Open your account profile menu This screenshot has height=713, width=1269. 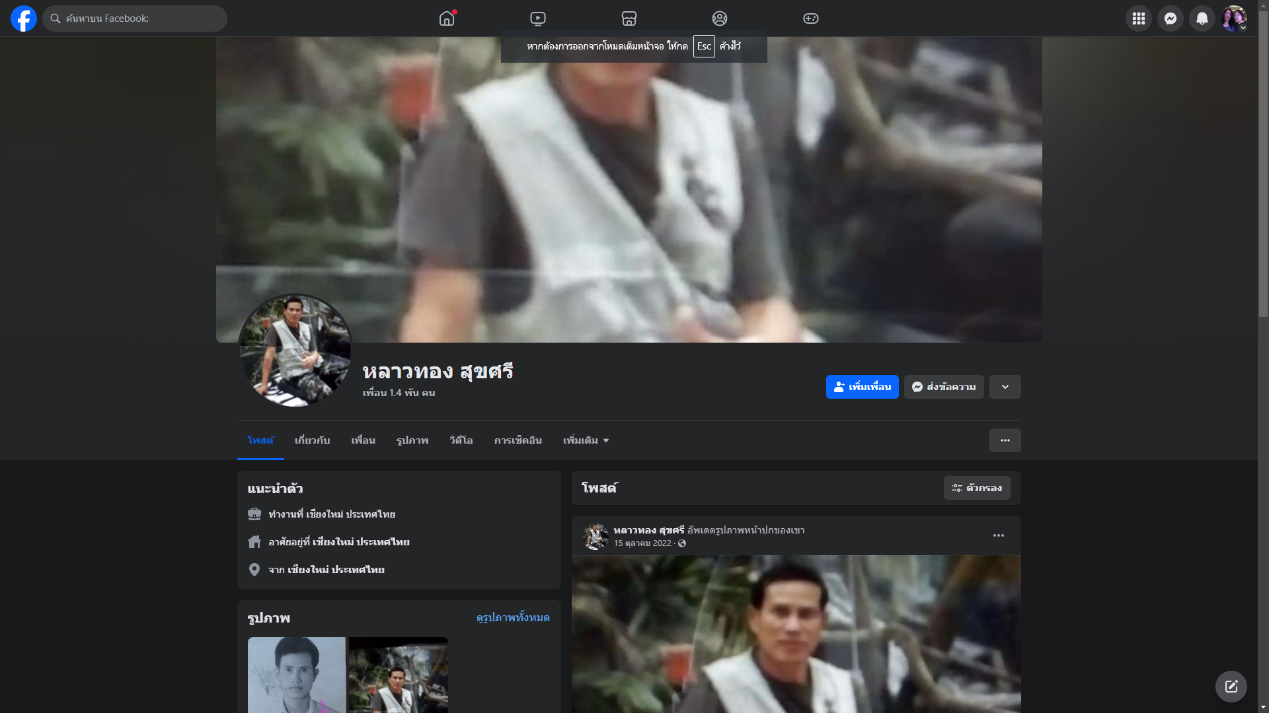coord(1233,18)
